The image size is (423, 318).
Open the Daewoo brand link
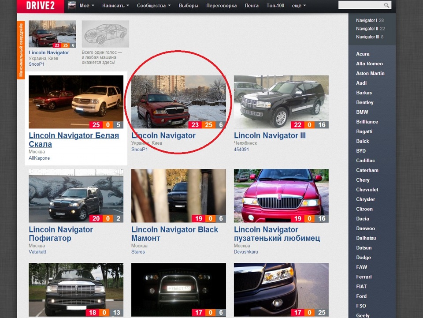366,228
